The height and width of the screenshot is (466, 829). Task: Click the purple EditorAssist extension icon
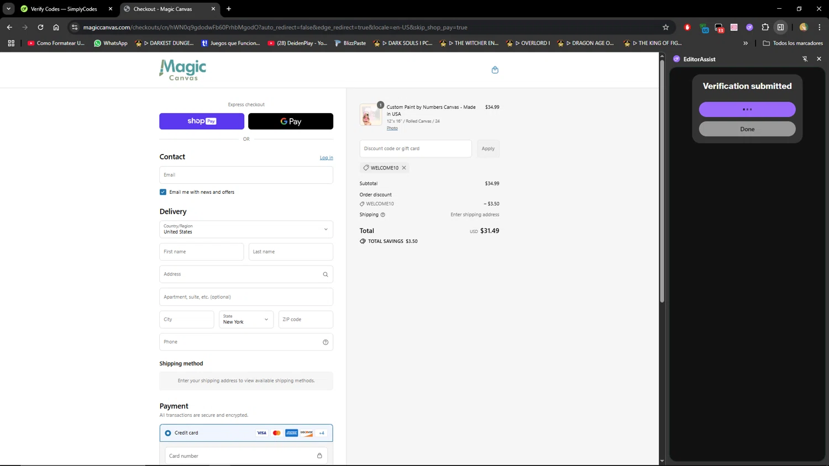coord(749,27)
